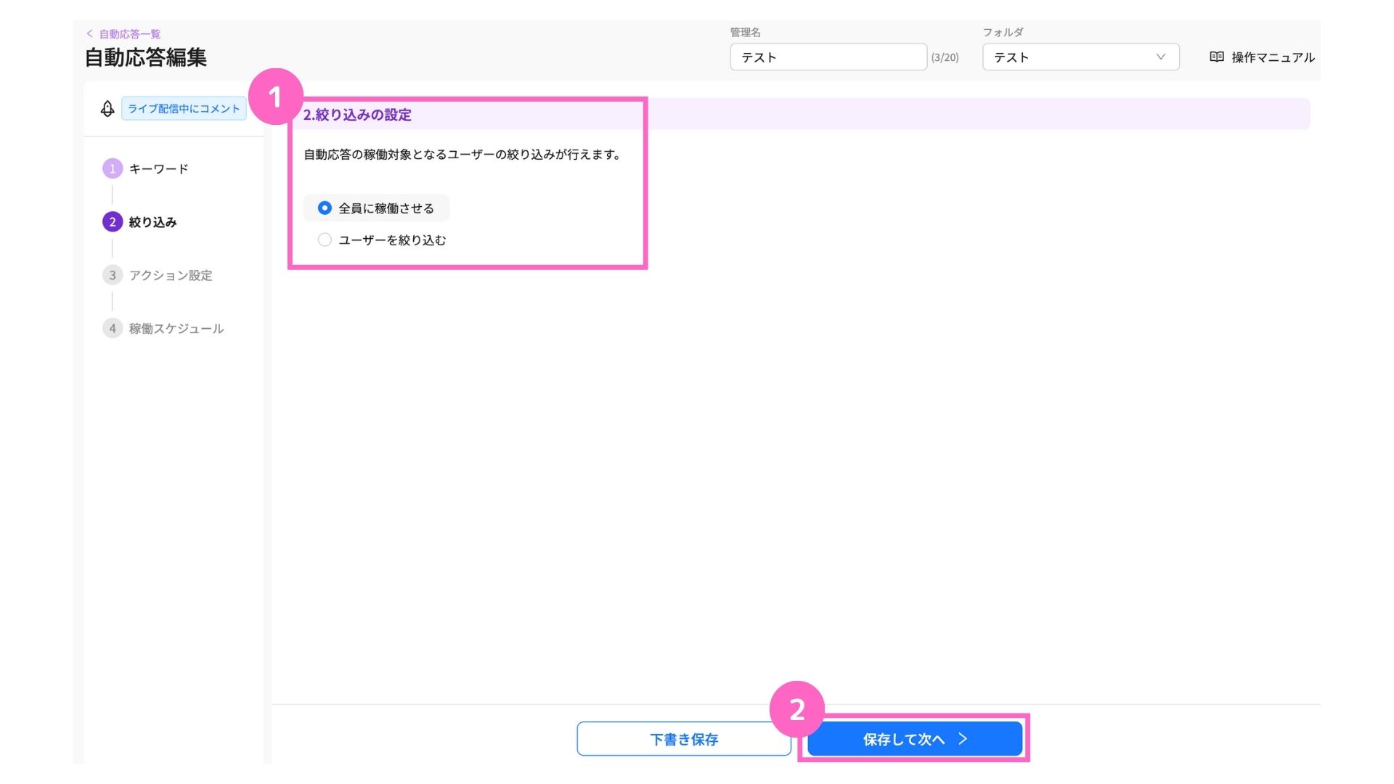Screen dimensions: 1394x784
Task: Click the (3/20) character counter
Action: [x=945, y=57]
